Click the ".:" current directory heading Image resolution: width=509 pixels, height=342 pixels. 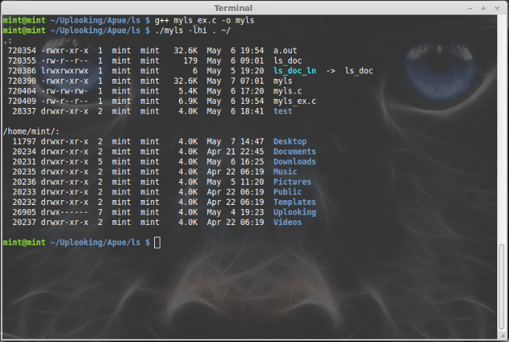[x=8, y=41]
